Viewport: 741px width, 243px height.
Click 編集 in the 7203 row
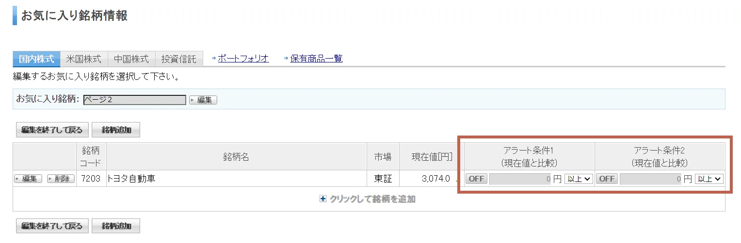(29, 179)
